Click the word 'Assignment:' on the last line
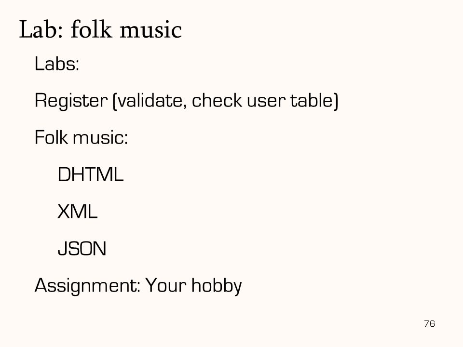Image resolution: width=463 pixels, height=347 pixels. coord(87,286)
